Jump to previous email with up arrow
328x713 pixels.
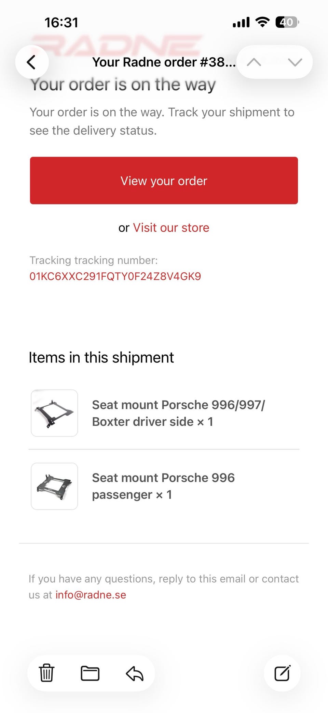point(254,62)
